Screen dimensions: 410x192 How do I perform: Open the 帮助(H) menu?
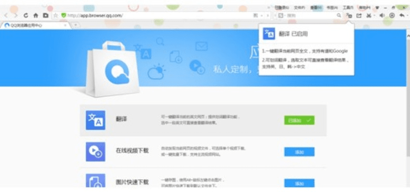pyautogui.click(x=364, y=8)
